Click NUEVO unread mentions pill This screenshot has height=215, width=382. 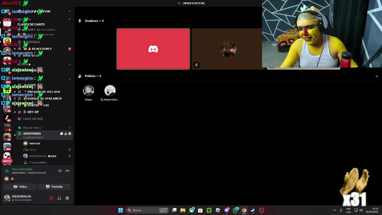(x=7, y=161)
